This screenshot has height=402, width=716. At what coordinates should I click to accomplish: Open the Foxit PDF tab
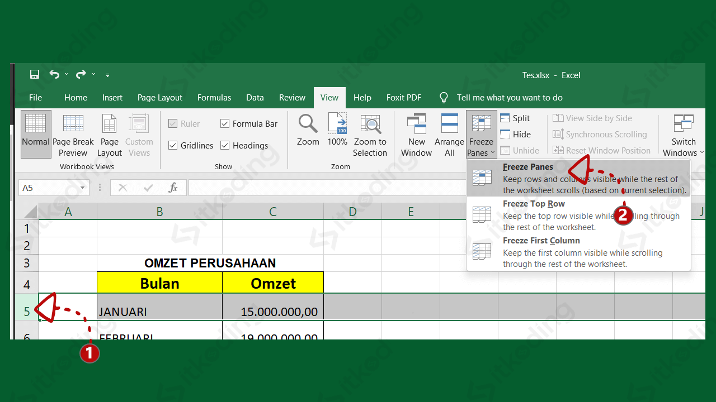[x=403, y=97]
